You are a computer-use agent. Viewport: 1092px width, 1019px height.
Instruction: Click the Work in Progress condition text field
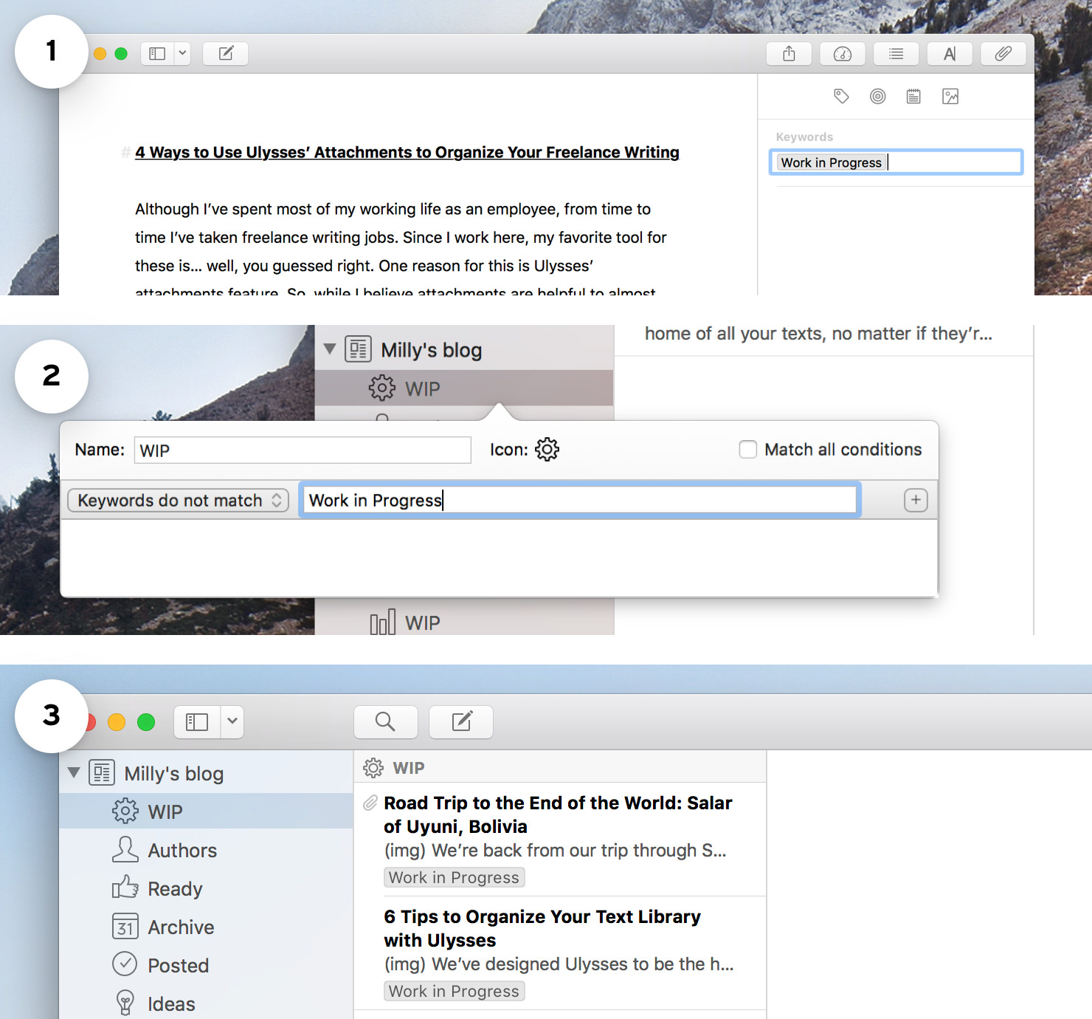click(x=580, y=501)
